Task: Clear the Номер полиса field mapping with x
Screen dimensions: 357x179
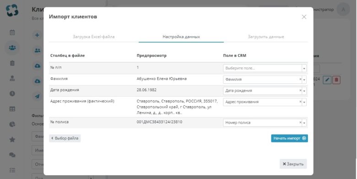Action: (x=300, y=123)
